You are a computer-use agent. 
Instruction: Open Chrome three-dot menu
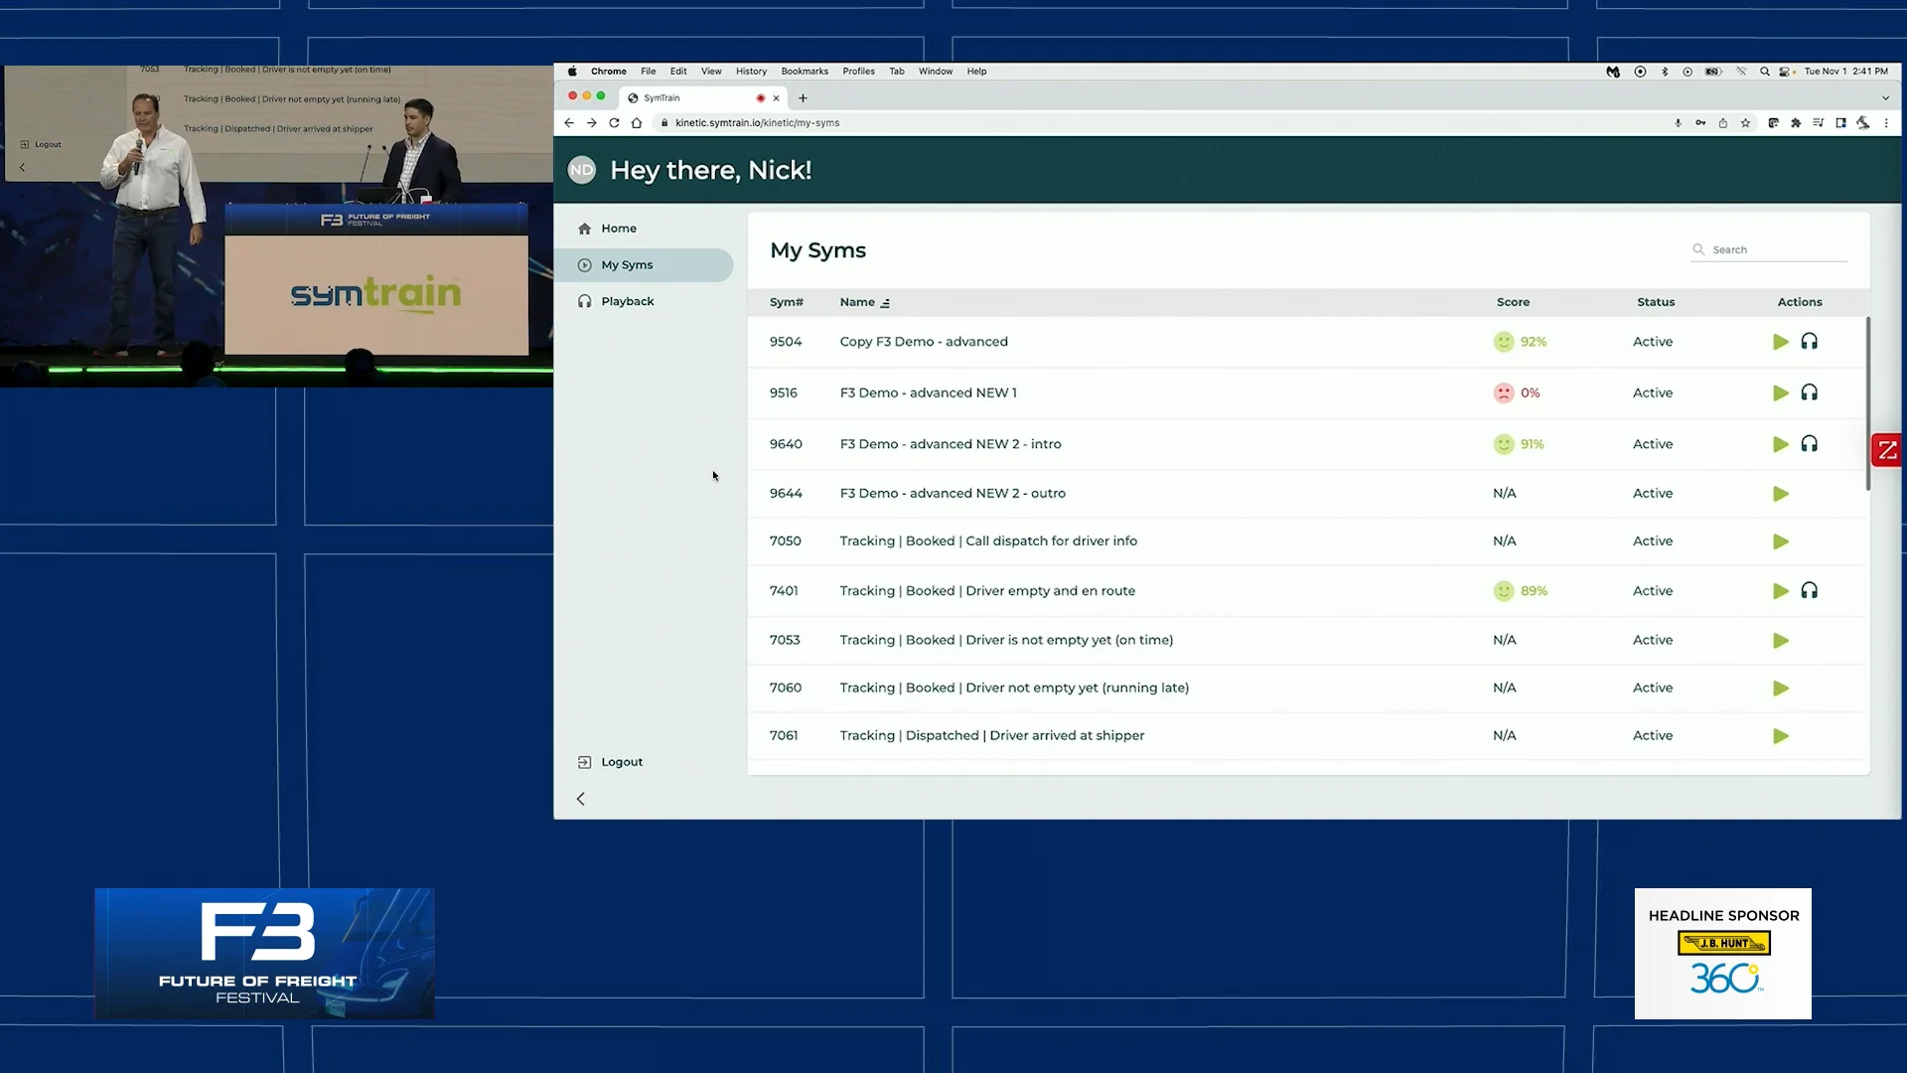point(1886,123)
